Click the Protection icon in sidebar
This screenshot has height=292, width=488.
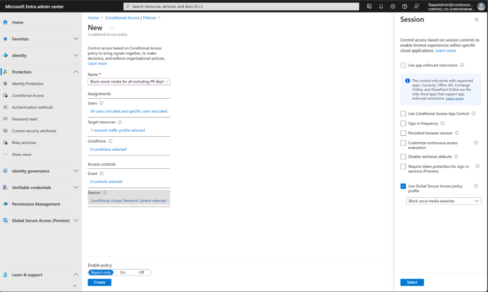tap(6, 72)
